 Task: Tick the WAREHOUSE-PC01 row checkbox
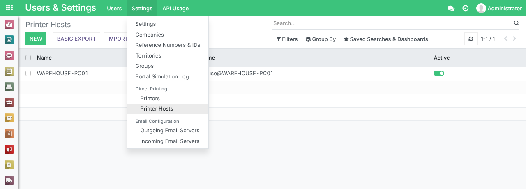(x=28, y=74)
